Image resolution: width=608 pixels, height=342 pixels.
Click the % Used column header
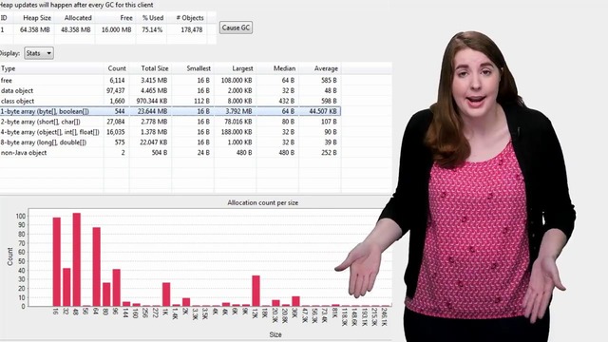pos(152,18)
